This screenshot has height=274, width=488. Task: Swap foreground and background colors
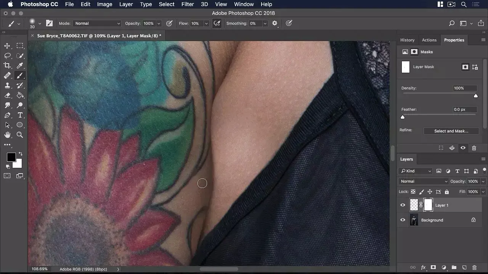click(x=20, y=154)
